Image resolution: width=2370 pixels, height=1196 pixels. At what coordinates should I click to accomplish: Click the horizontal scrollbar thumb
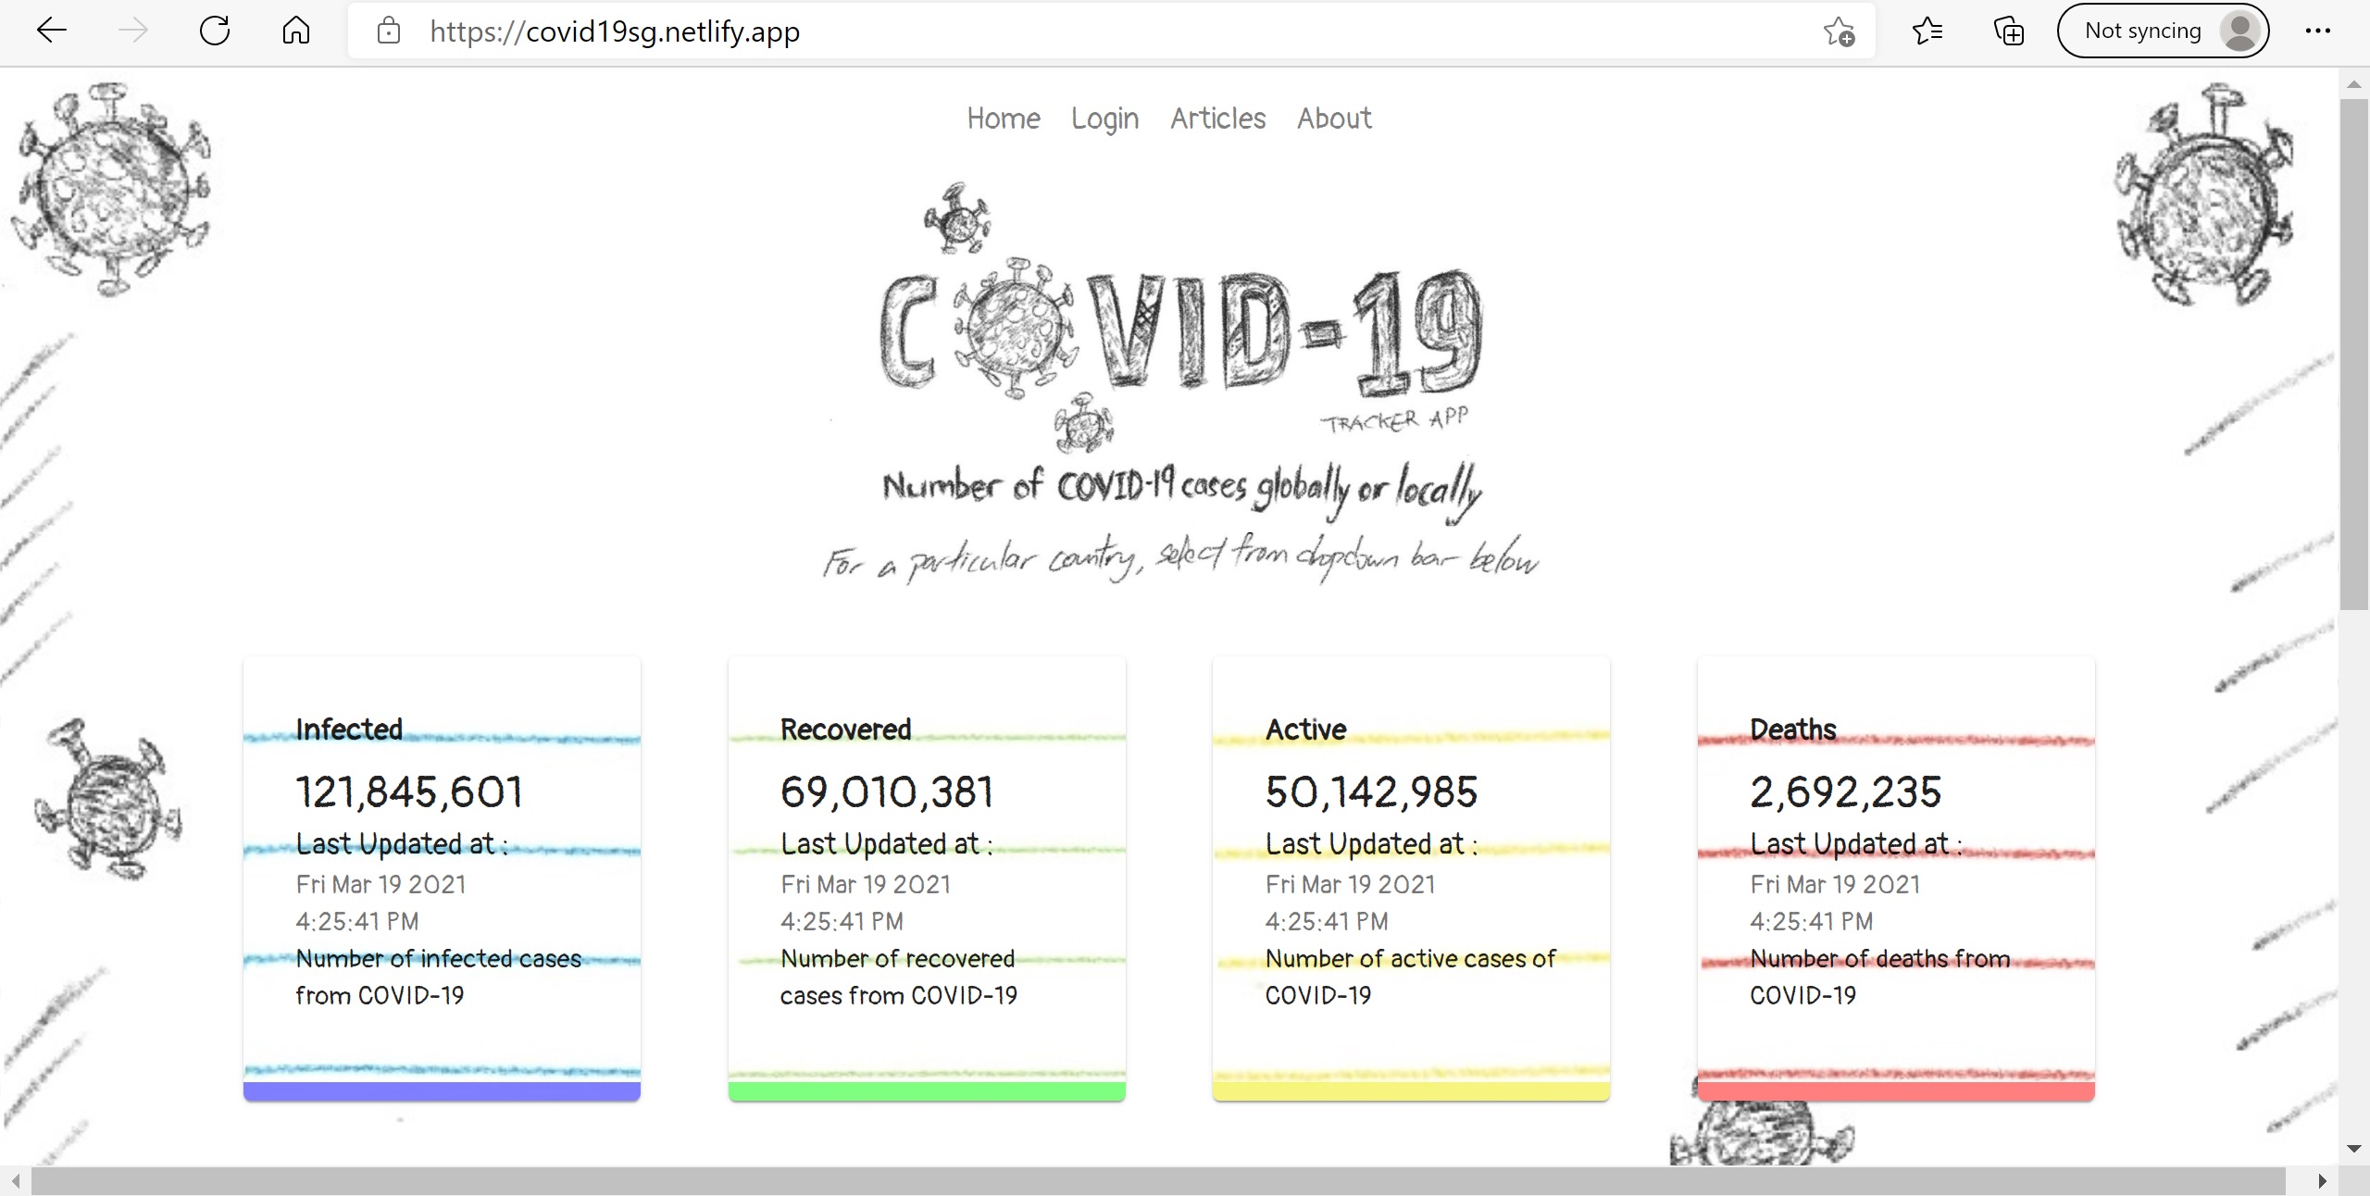point(1158,1180)
